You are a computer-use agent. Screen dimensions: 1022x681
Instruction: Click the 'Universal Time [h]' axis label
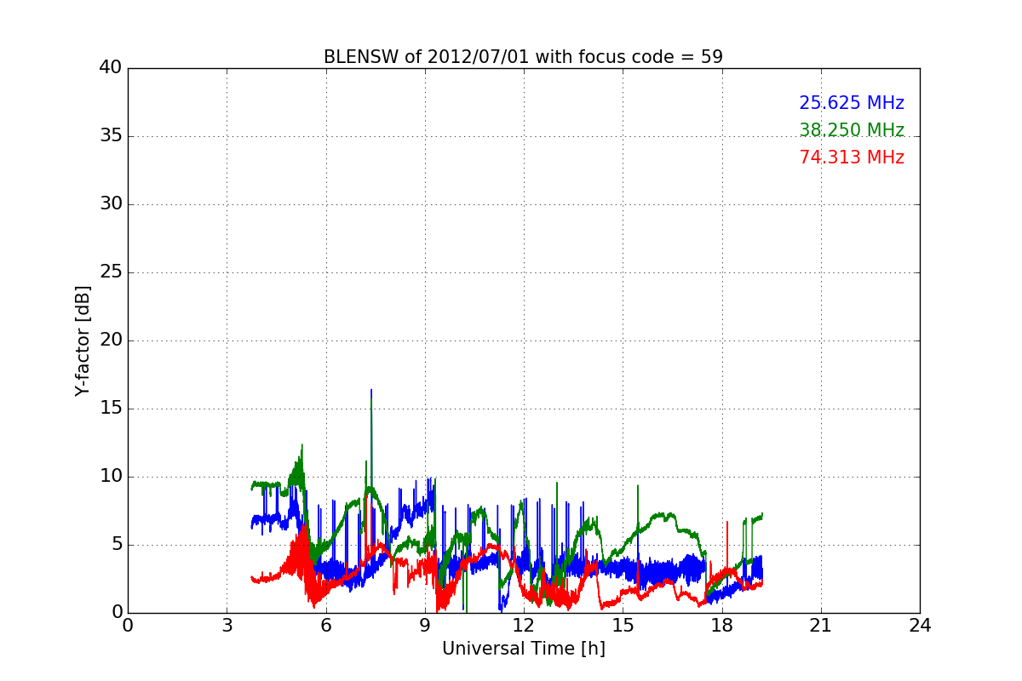(523, 649)
